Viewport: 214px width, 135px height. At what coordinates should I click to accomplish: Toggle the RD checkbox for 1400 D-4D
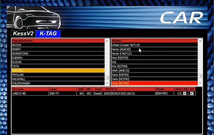(192, 93)
